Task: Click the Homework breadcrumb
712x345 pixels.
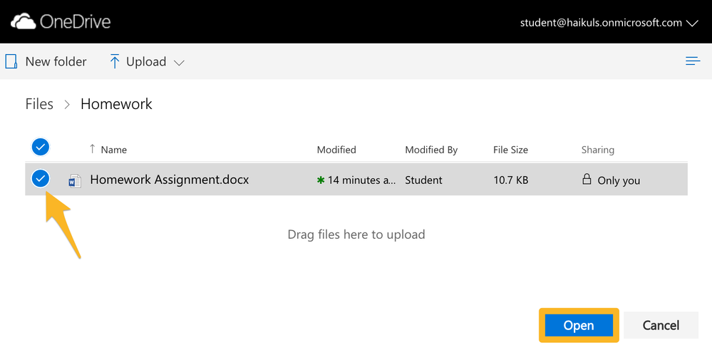Action: click(x=116, y=104)
